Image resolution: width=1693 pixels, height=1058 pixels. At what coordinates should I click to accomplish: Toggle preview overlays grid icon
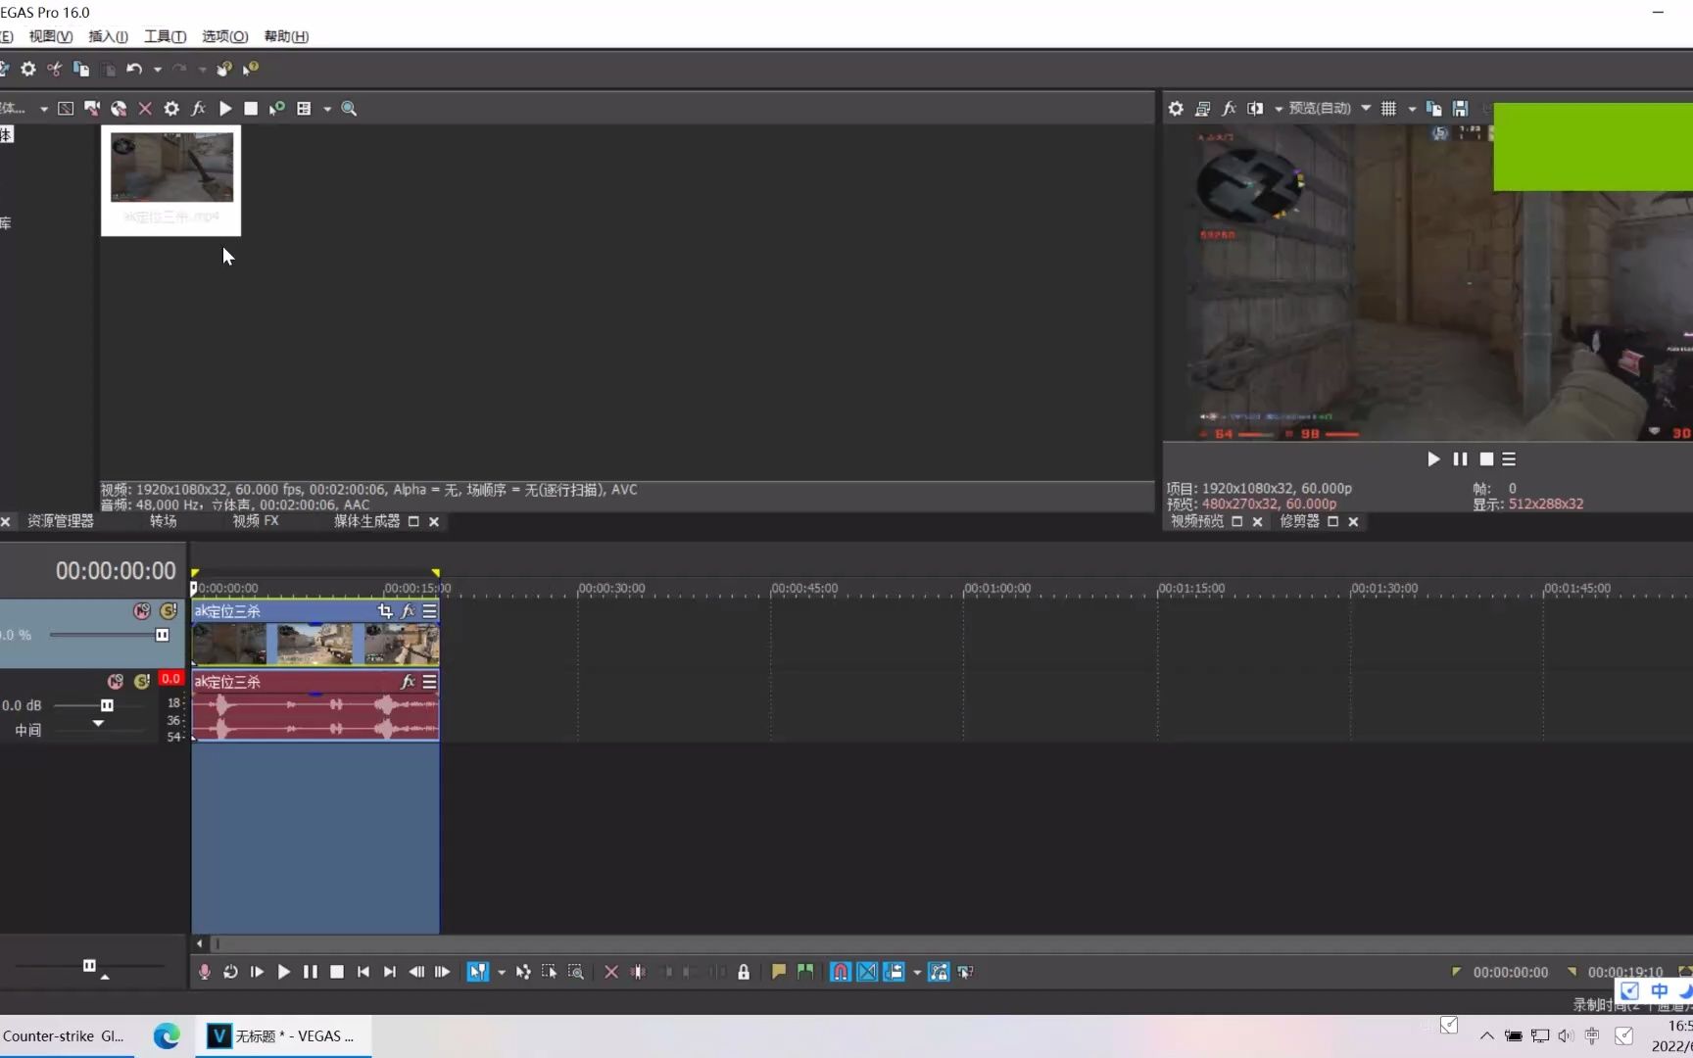(1388, 109)
